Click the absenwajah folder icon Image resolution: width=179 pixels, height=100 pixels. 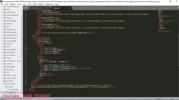pyautogui.click(x=5, y=67)
